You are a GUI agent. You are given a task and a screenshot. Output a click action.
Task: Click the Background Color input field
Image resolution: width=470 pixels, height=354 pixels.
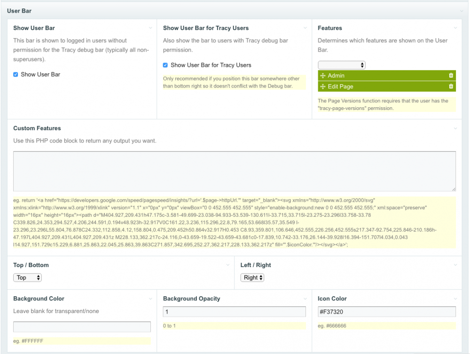click(82, 327)
